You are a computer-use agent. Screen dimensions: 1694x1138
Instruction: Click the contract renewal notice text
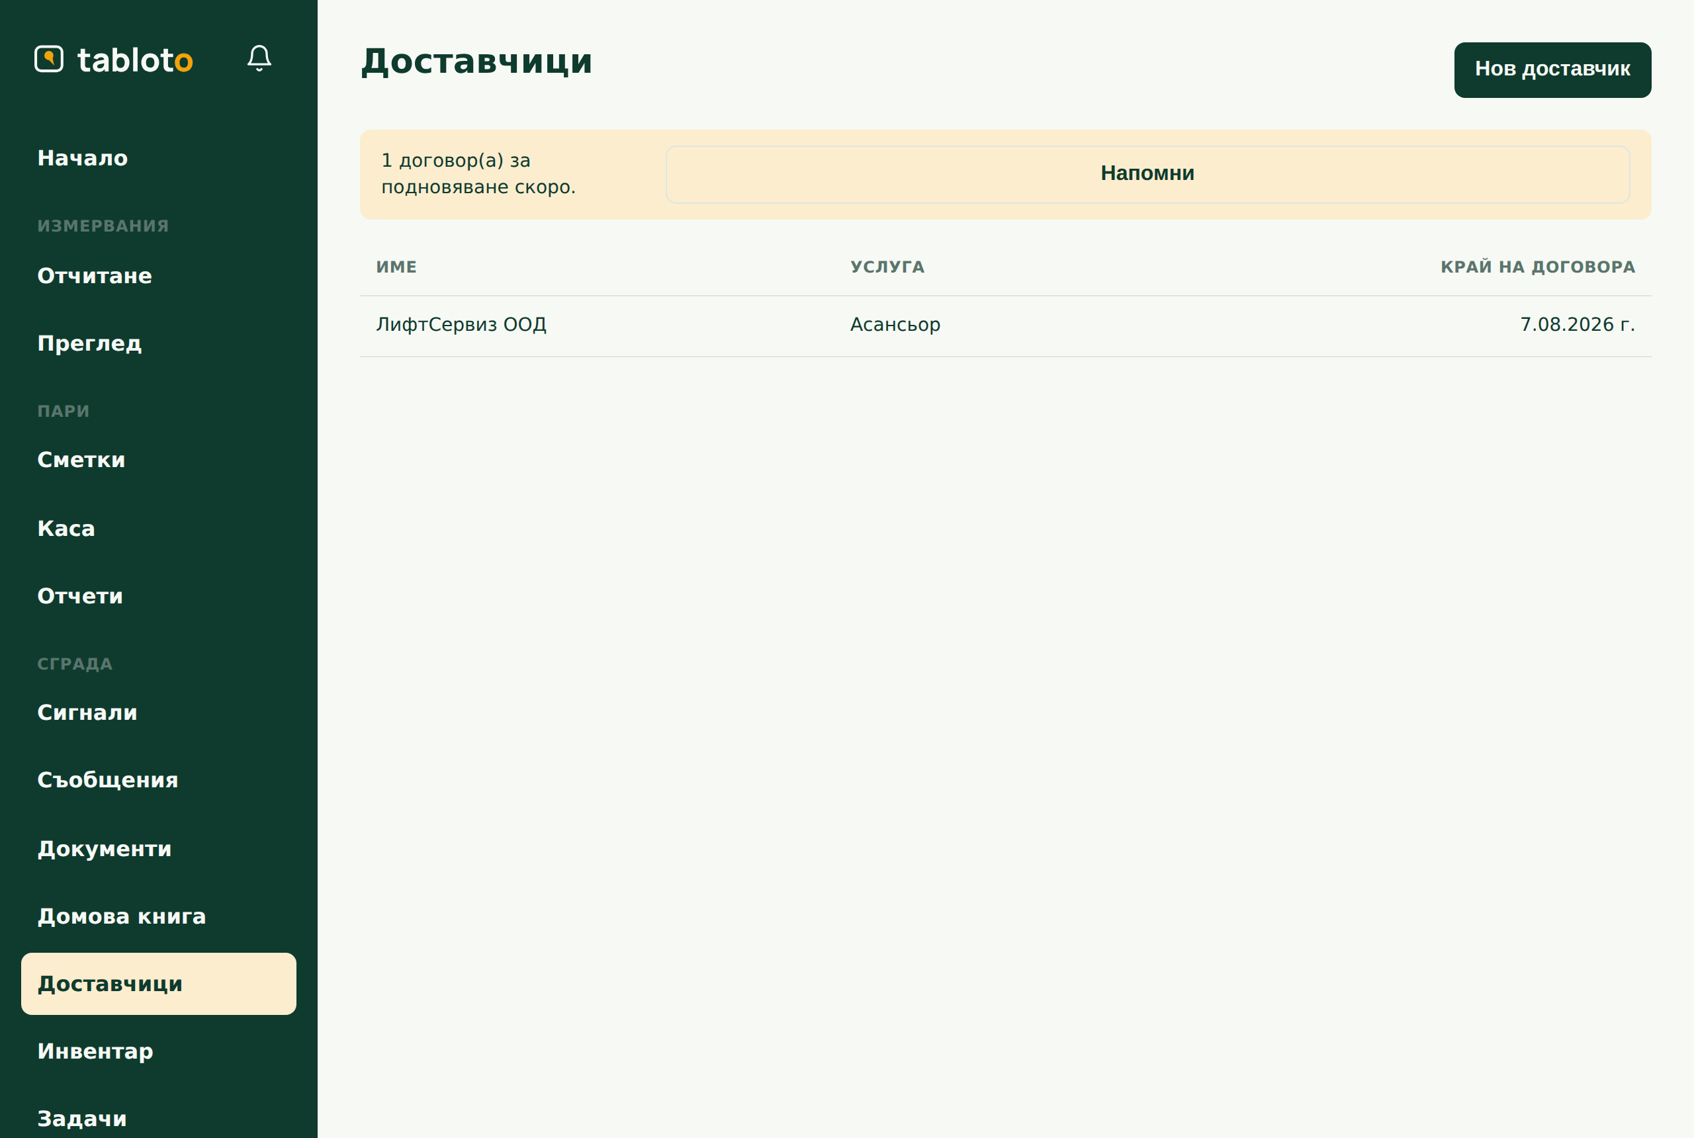[x=478, y=174]
